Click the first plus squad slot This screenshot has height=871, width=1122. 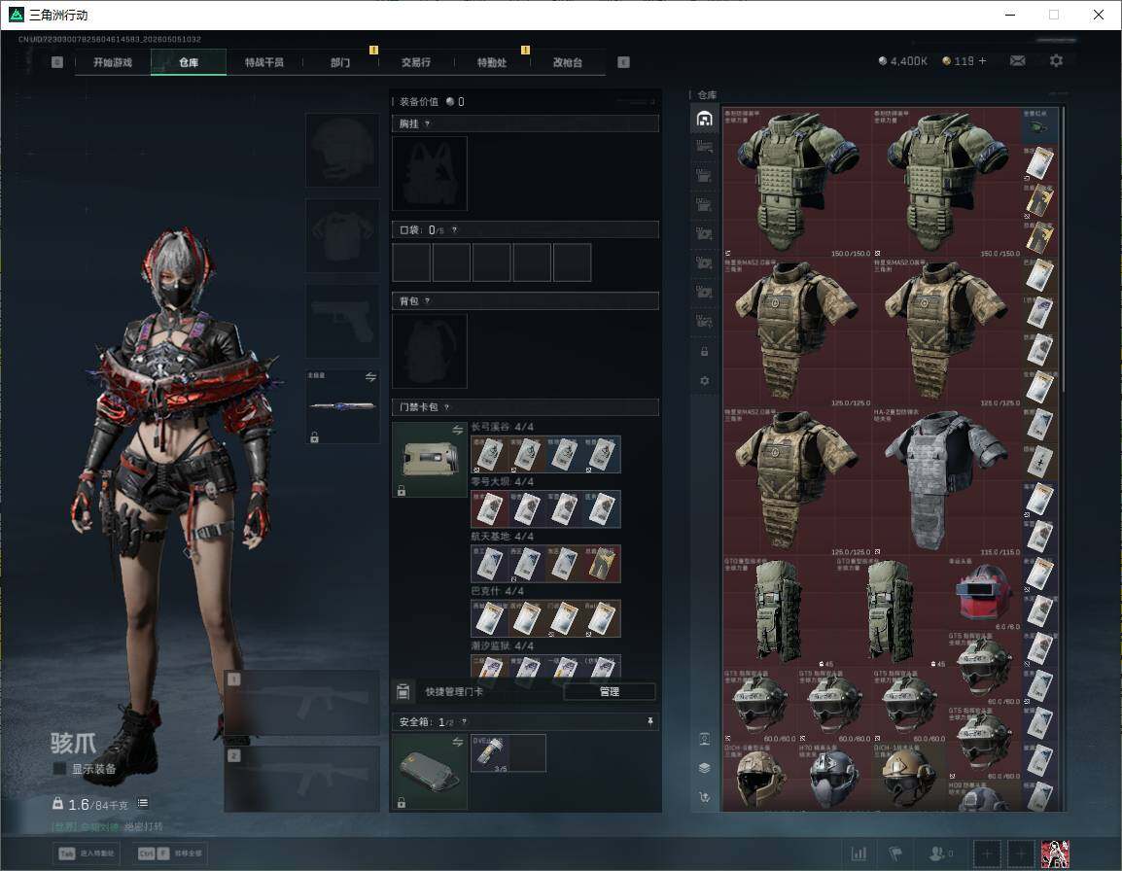click(987, 854)
